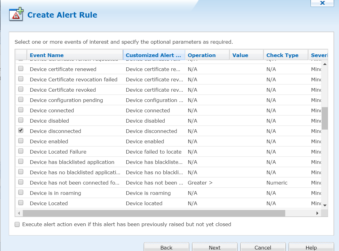Enable the Device connected event checkbox
339x251 pixels.
(21, 110)
